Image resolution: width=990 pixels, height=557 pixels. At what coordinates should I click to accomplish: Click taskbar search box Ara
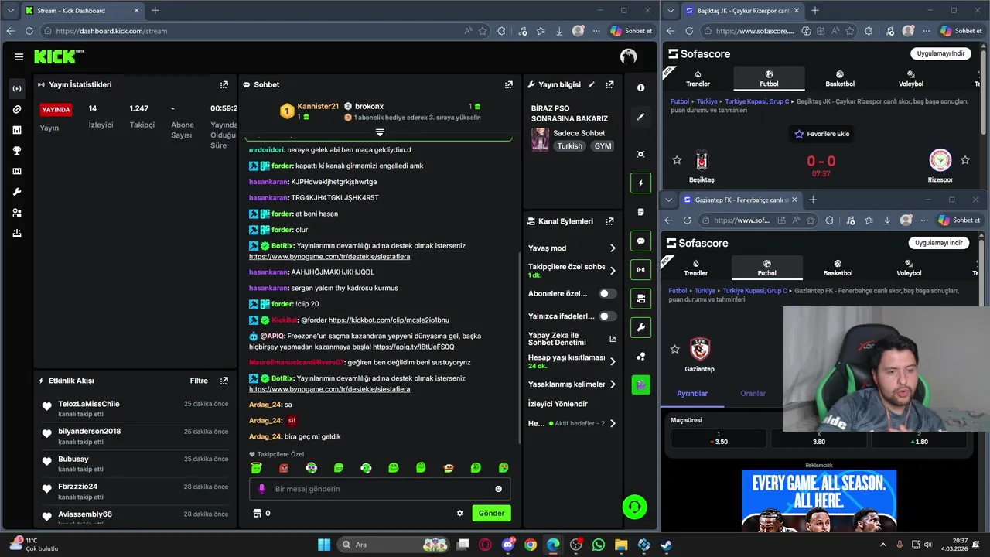pyautogui.click(x=394, y=545)
